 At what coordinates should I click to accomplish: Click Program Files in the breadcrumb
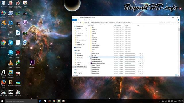[x=105, y=23]
